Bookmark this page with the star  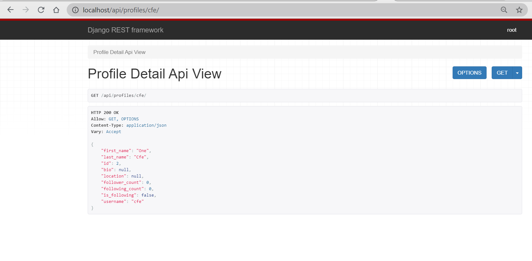click(519, 10)
